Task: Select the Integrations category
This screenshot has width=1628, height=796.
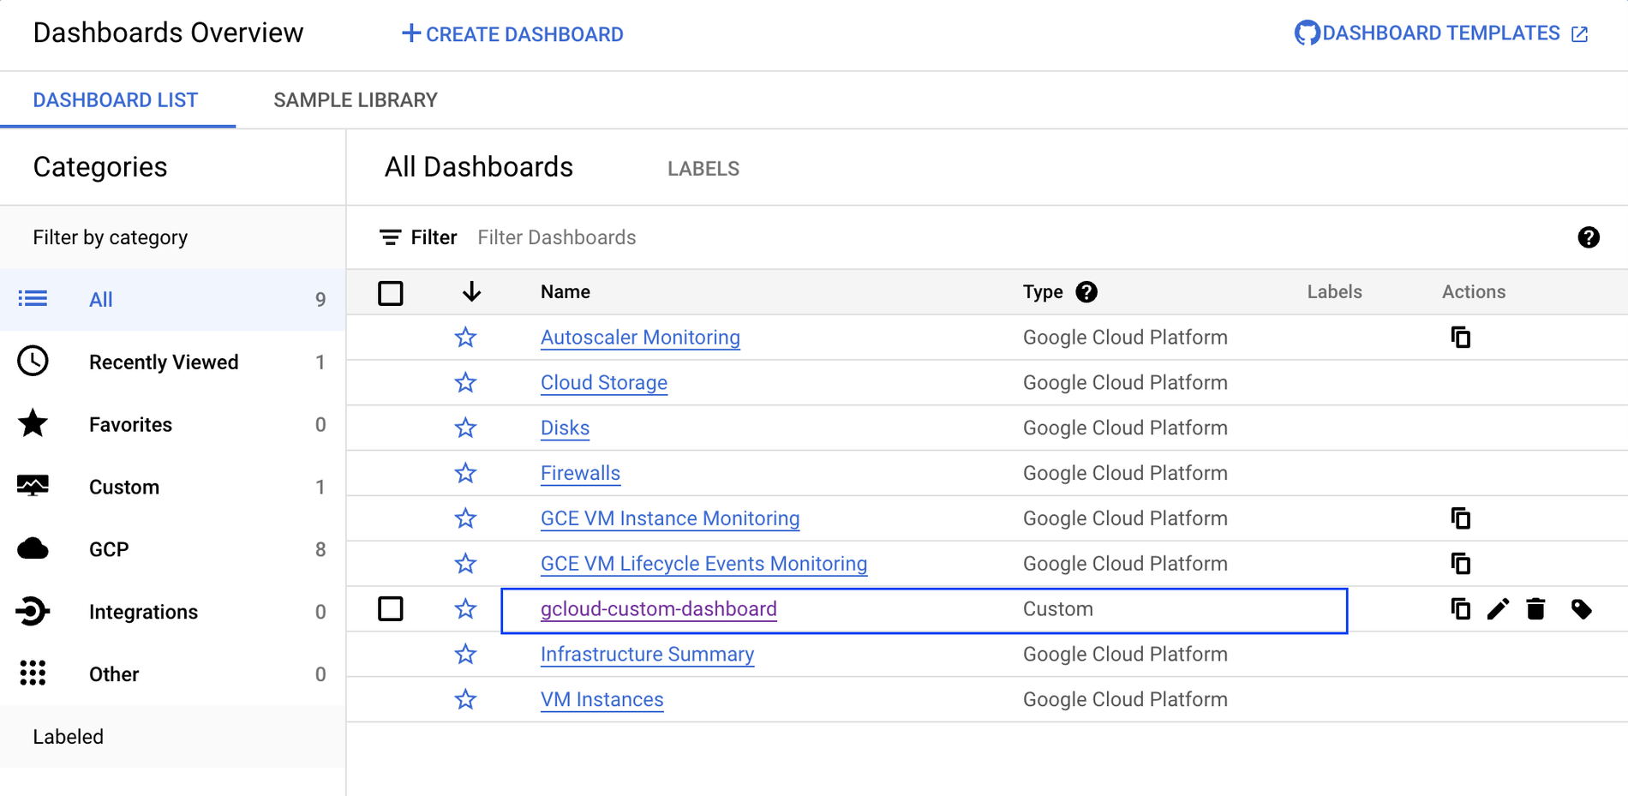Action: click(x=172, y=612)
